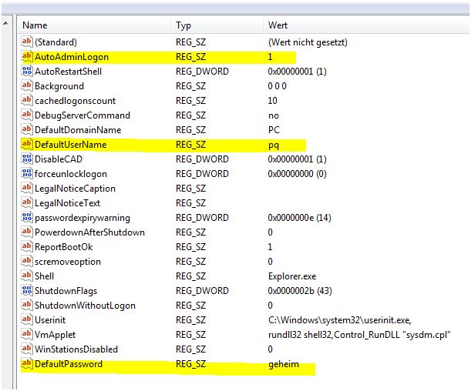Select the PowerdownAfterShutdown value name
The width and height of the screenshot is (471, 391).
click(89, 232)
